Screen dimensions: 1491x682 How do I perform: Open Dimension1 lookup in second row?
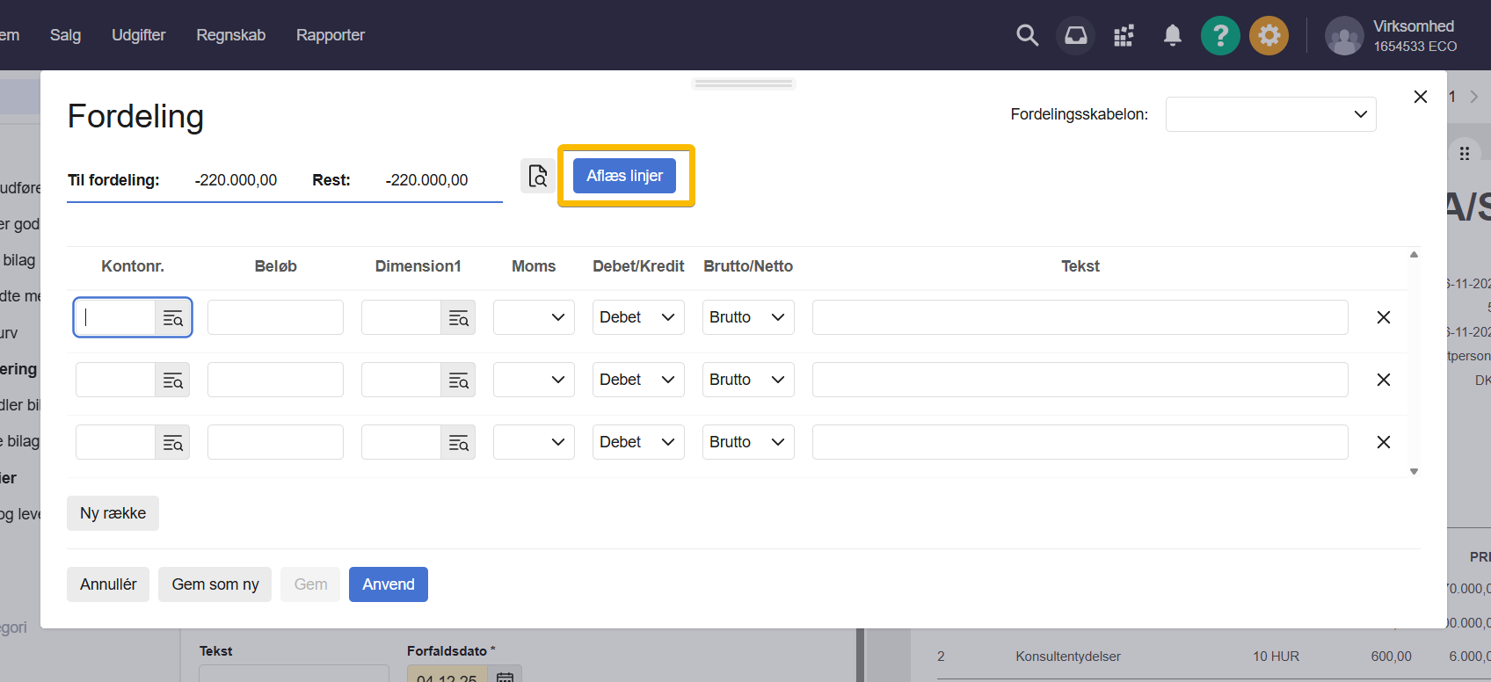click(458, 381)
